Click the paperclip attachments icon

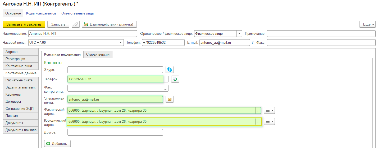pos(76,24)
